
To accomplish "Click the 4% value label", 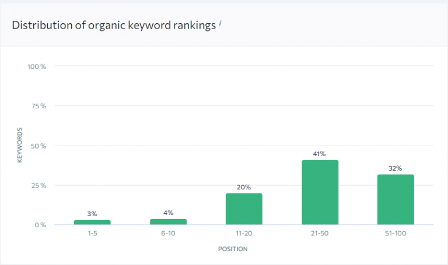I will click(x=168, y=213).
